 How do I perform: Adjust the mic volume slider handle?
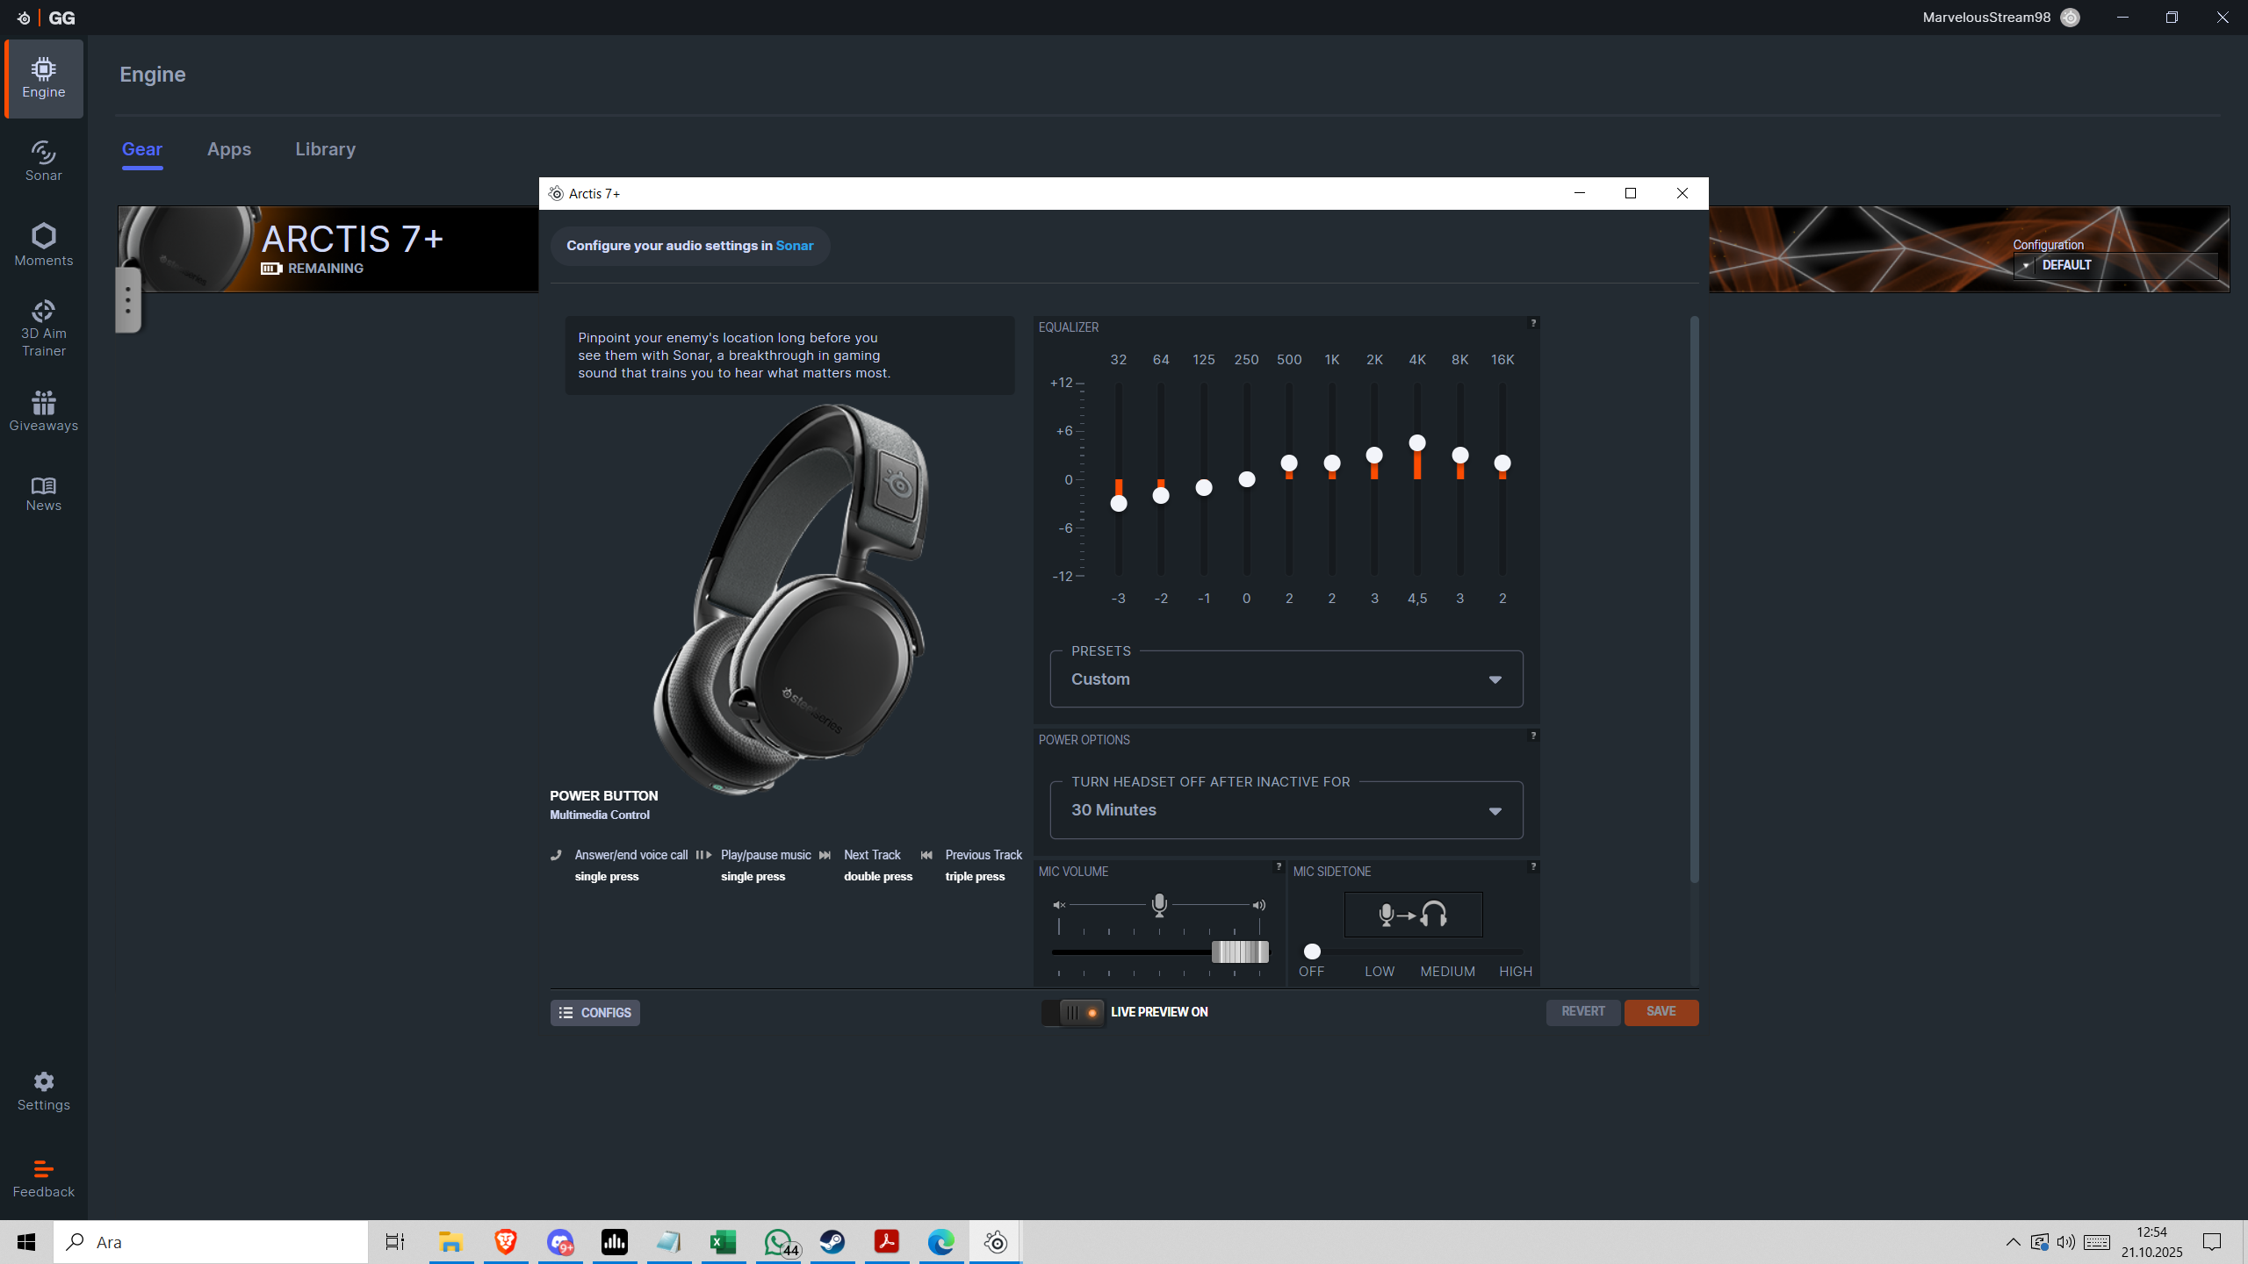1240,952
